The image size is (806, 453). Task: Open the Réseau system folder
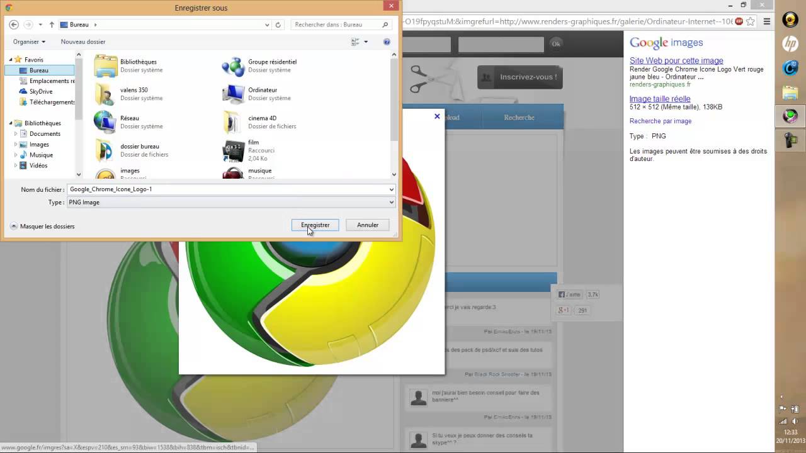point(128,122)
